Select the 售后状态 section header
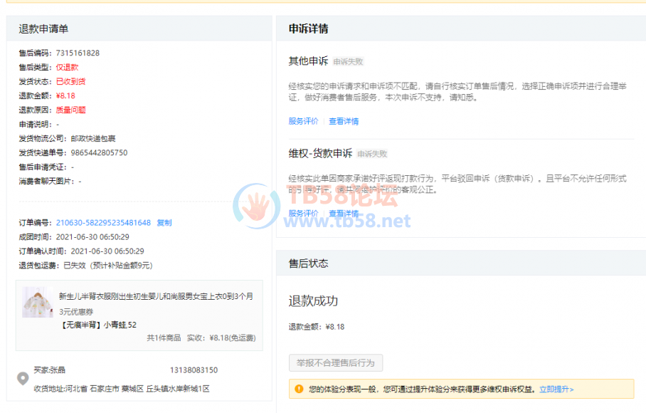The image size is (646, 413). (x=308, y=263)
